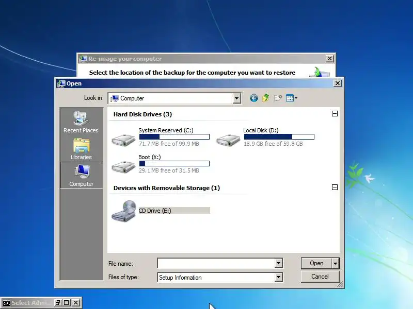Expand the Files of type dropdown

point(278,277)
